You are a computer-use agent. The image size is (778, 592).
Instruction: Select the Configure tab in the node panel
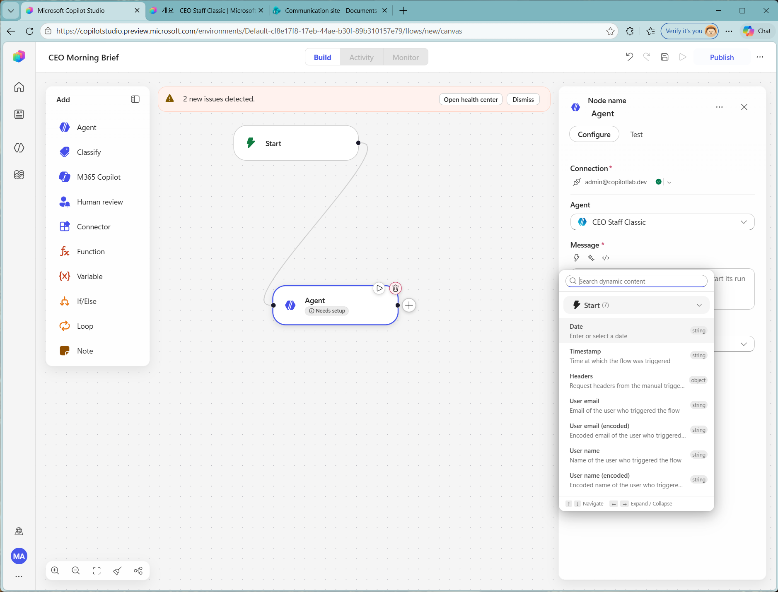[x=594, y=135]
